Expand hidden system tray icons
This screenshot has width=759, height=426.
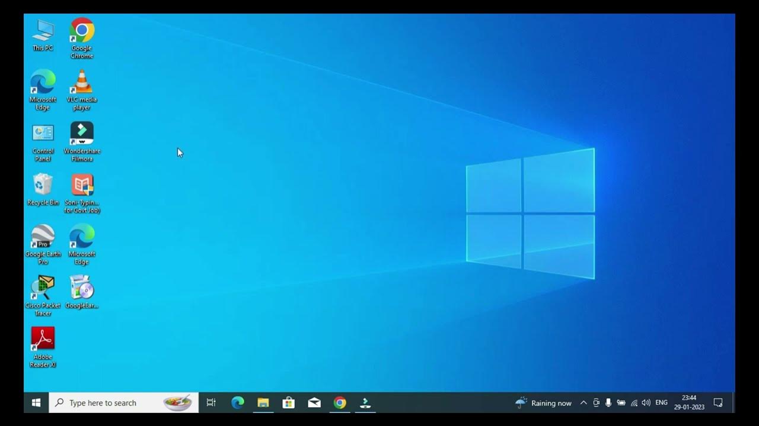tap(583, 403)
